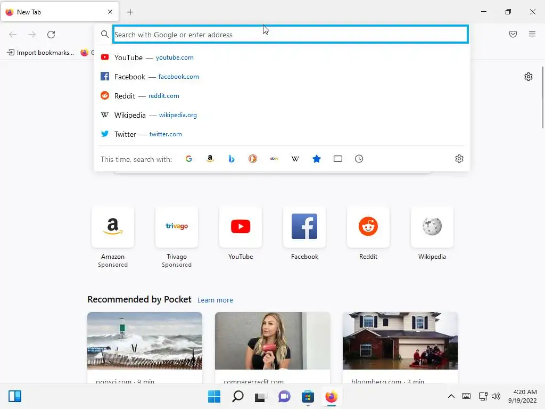Open the Firefox application menu
Screen dimensions: 545x409
[532, 34]
